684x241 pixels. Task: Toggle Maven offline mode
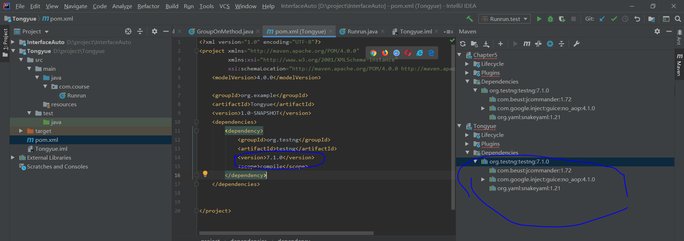[538, 44]
